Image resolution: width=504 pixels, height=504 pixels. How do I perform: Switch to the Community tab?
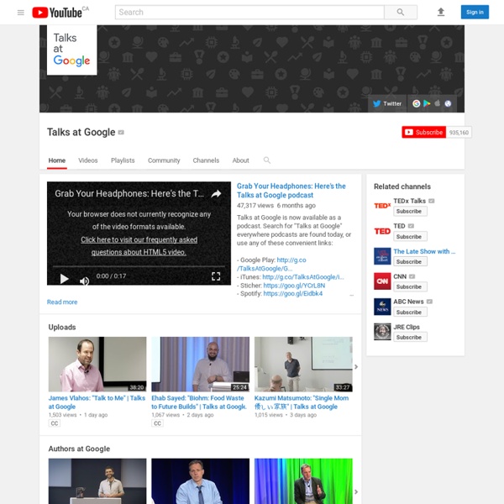[x=164, y=160]
